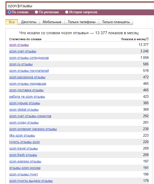
Task: Click the 190 impressions value
Action: (x=146, y=174)
